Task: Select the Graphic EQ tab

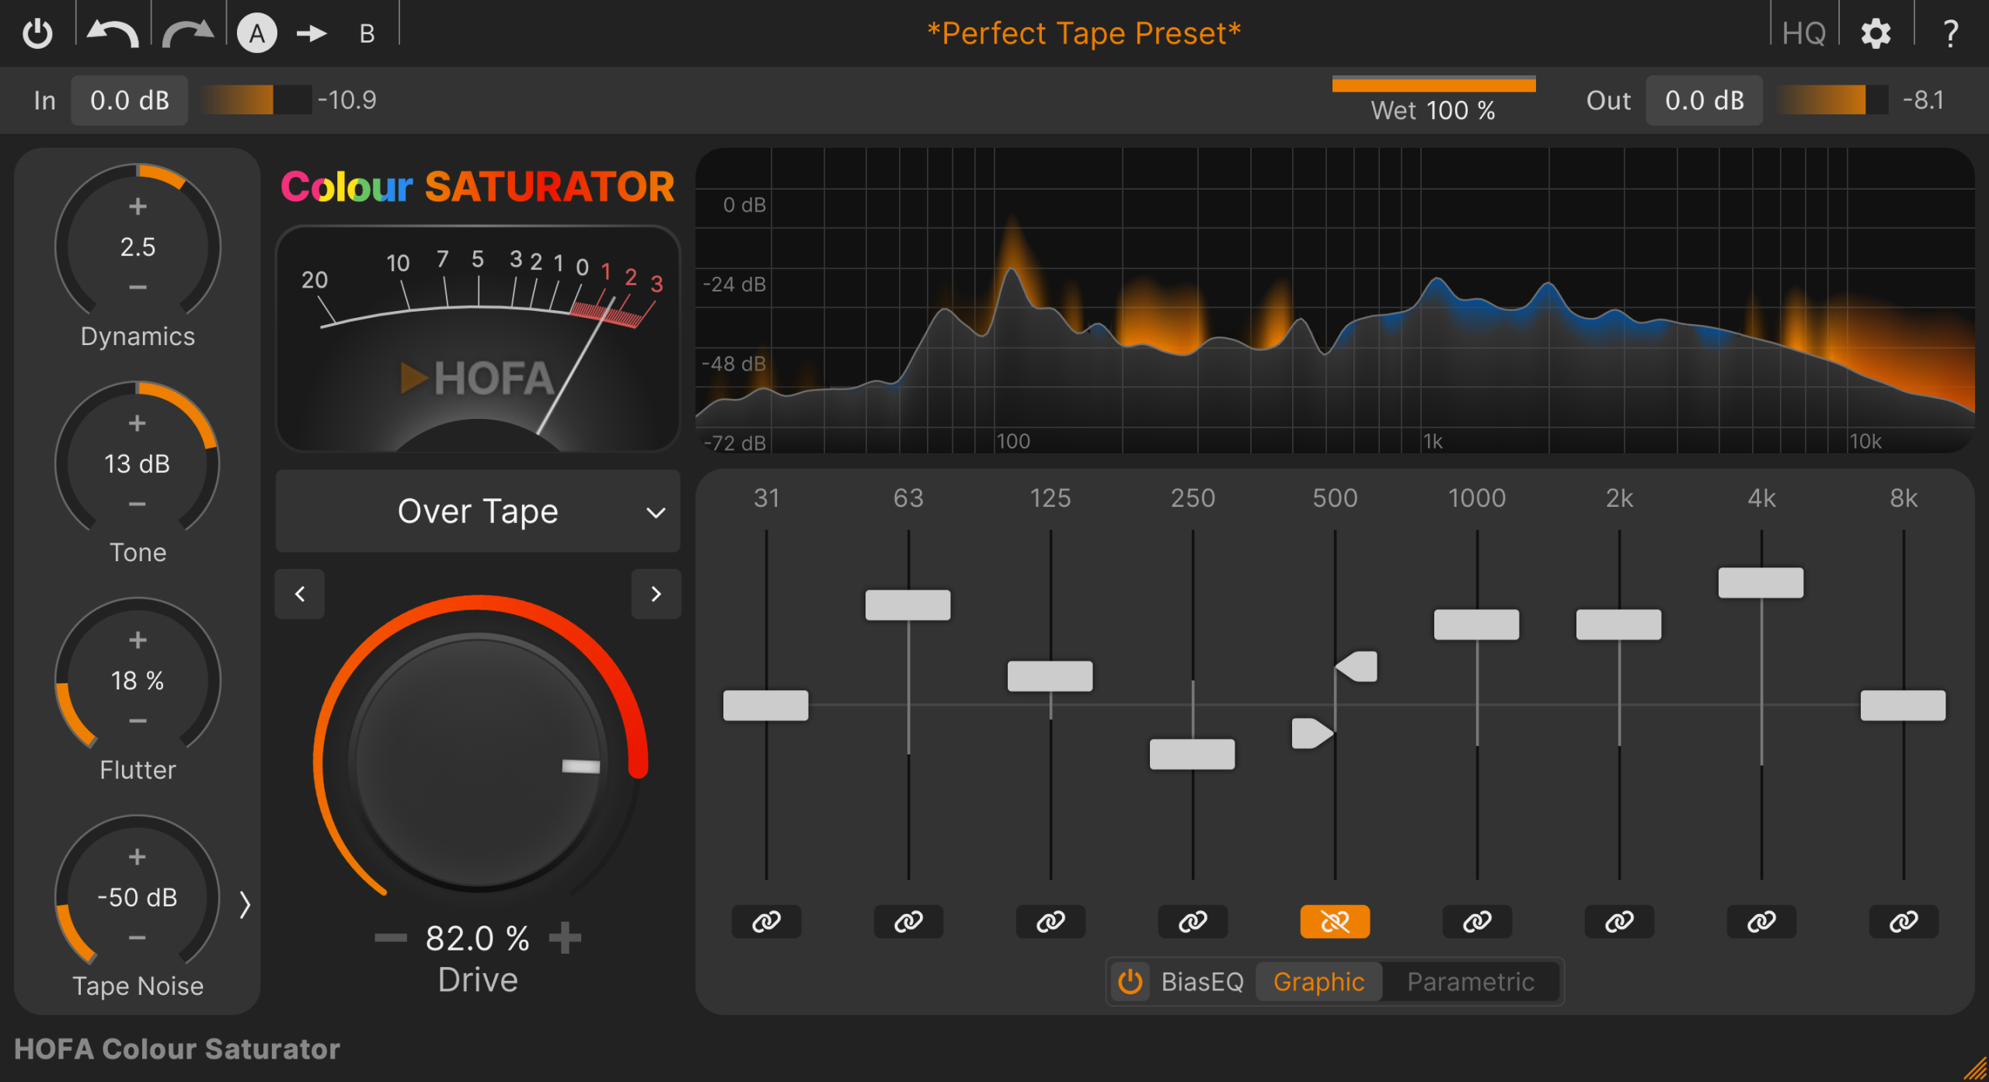Action: tap(1318, 982)
